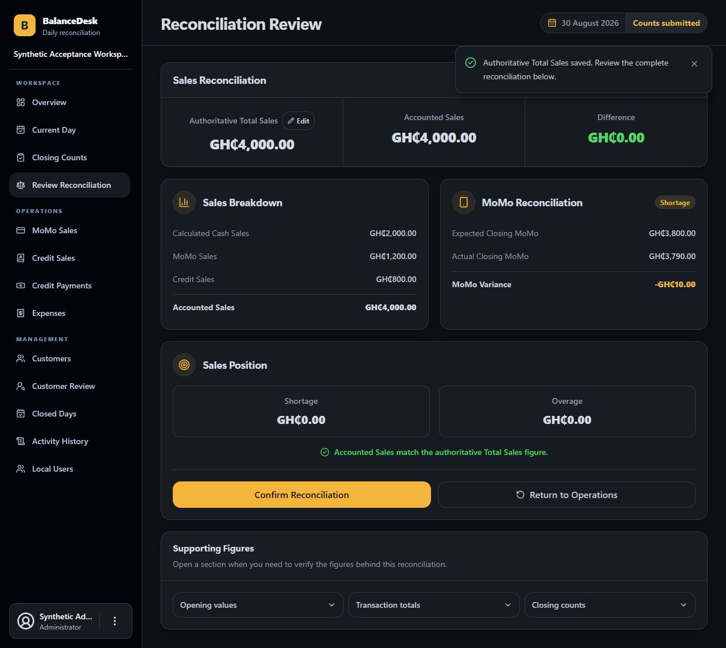Open Overview in the sidebar
The height and width of the screenshot is (648, 726).
click(69, 102)
